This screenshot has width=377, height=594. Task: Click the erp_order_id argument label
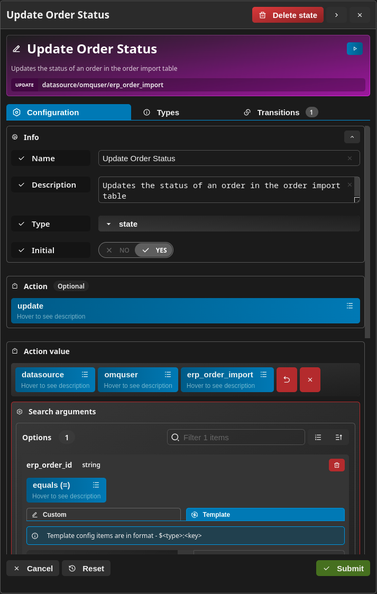coord(49,465)
